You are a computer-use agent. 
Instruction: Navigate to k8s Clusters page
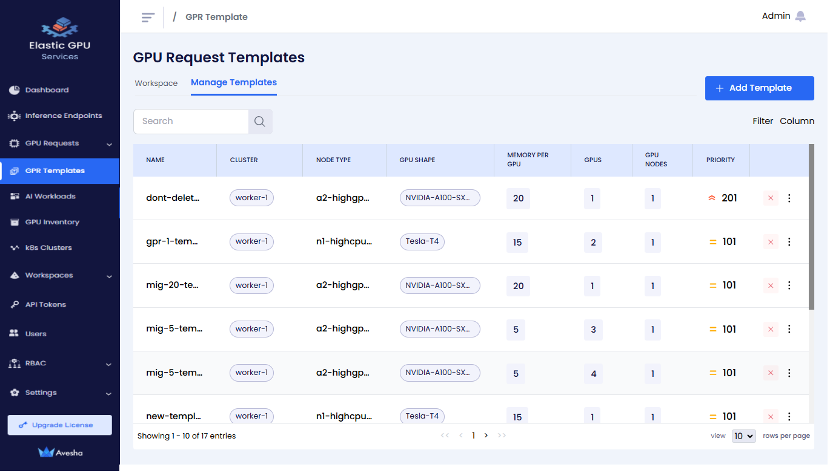tap(48, 248)
